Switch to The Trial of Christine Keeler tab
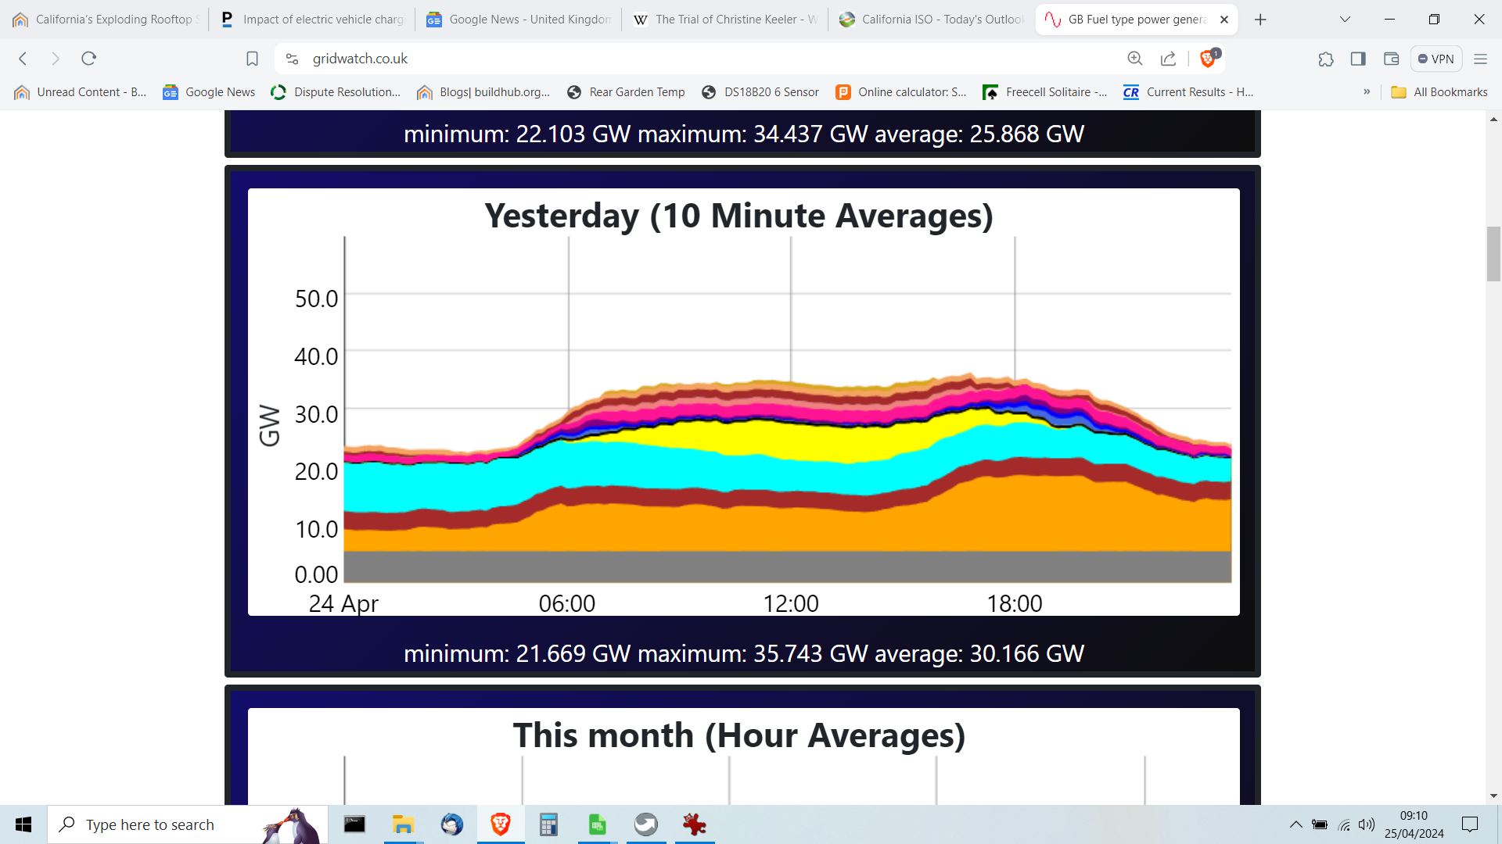 coord(727,20)
